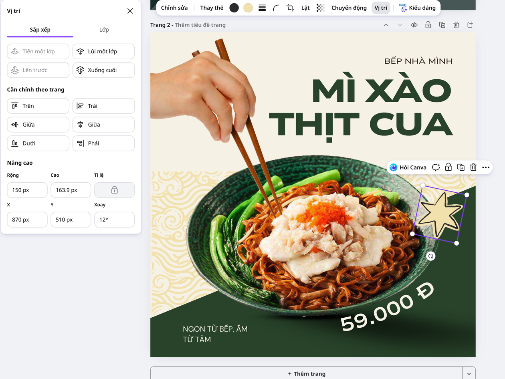Add new page via the header plus icon

click(470, 25)
